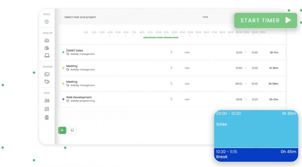Click the 0h 11m duration value
Image resolution: width=302 pixels, height=167 pixels.
274,52
